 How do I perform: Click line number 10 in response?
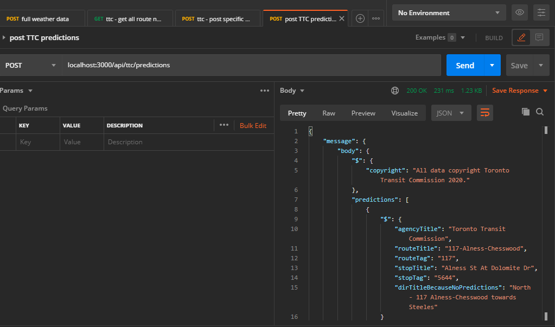coord(294,229)
